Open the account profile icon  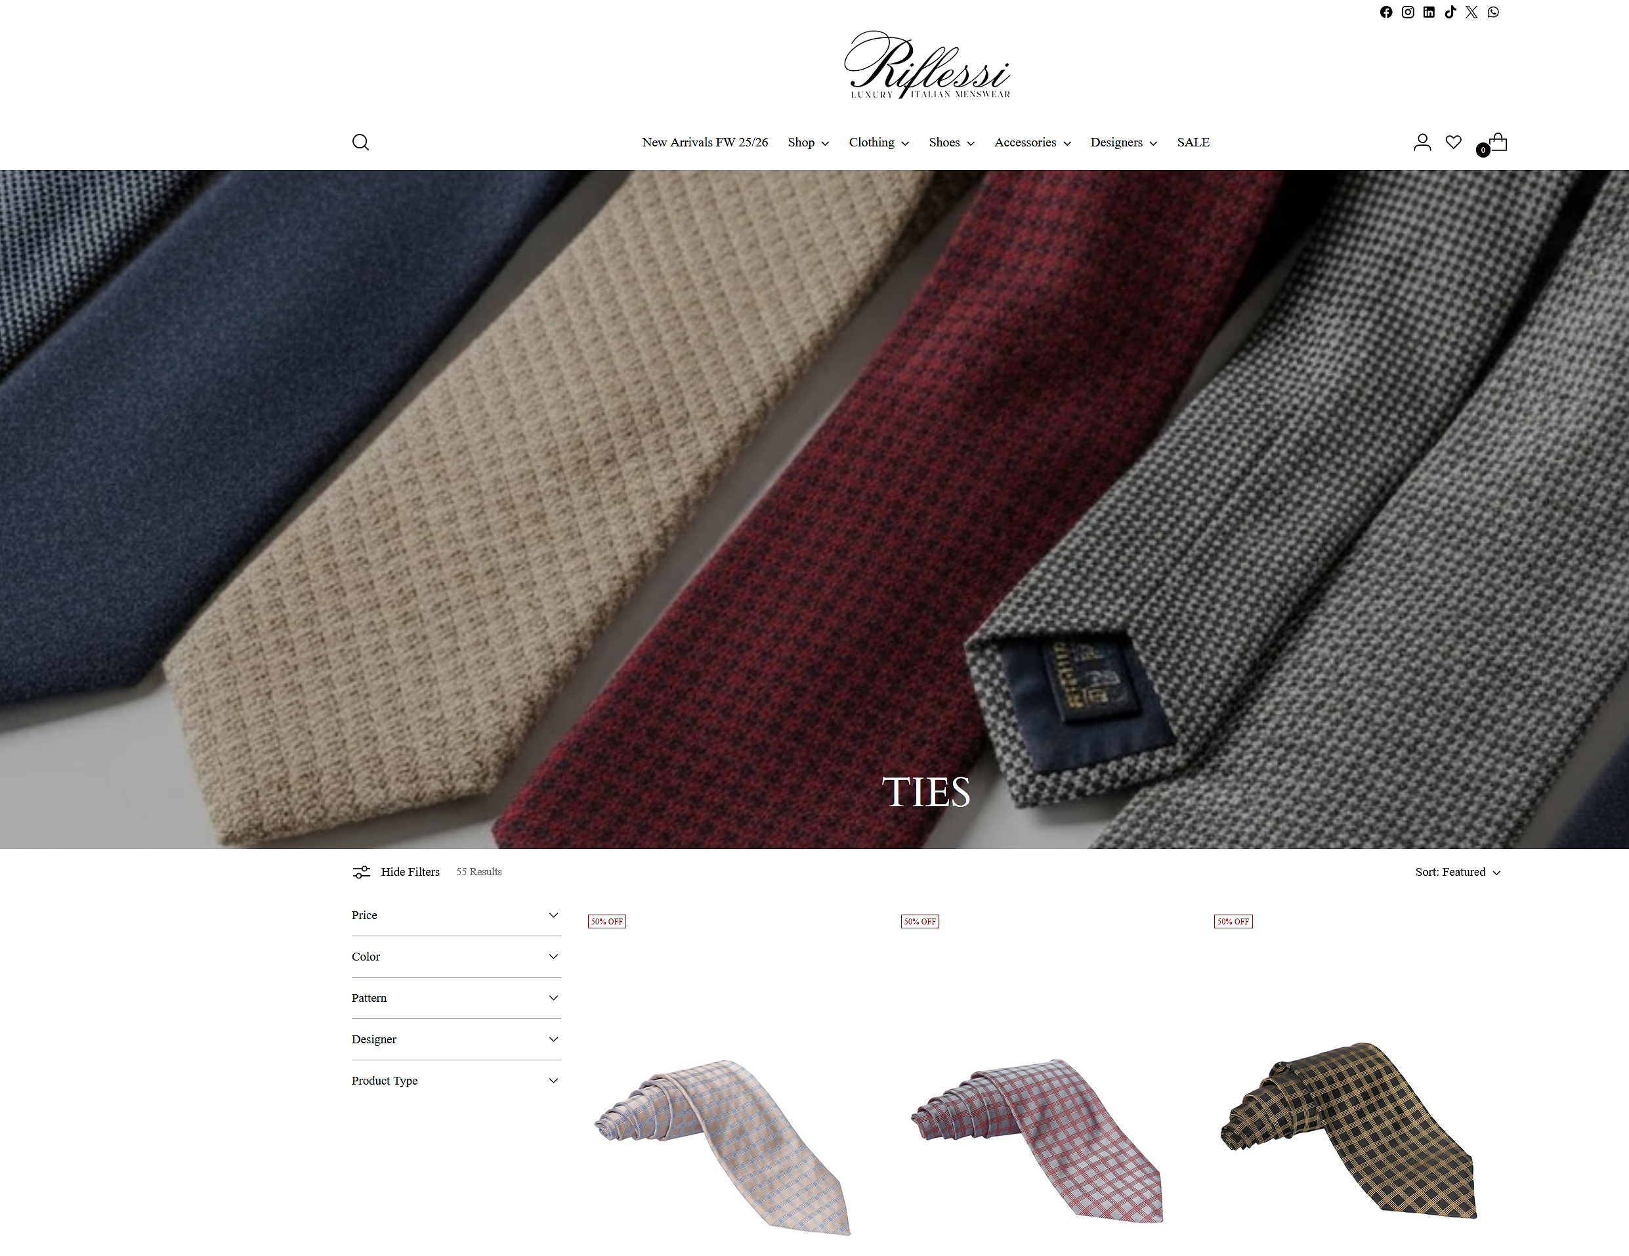(1422, 142)
